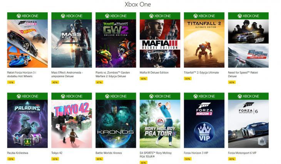
Task: Open Paladins Paczka Królestwa cover
Action: click(27, 124)
